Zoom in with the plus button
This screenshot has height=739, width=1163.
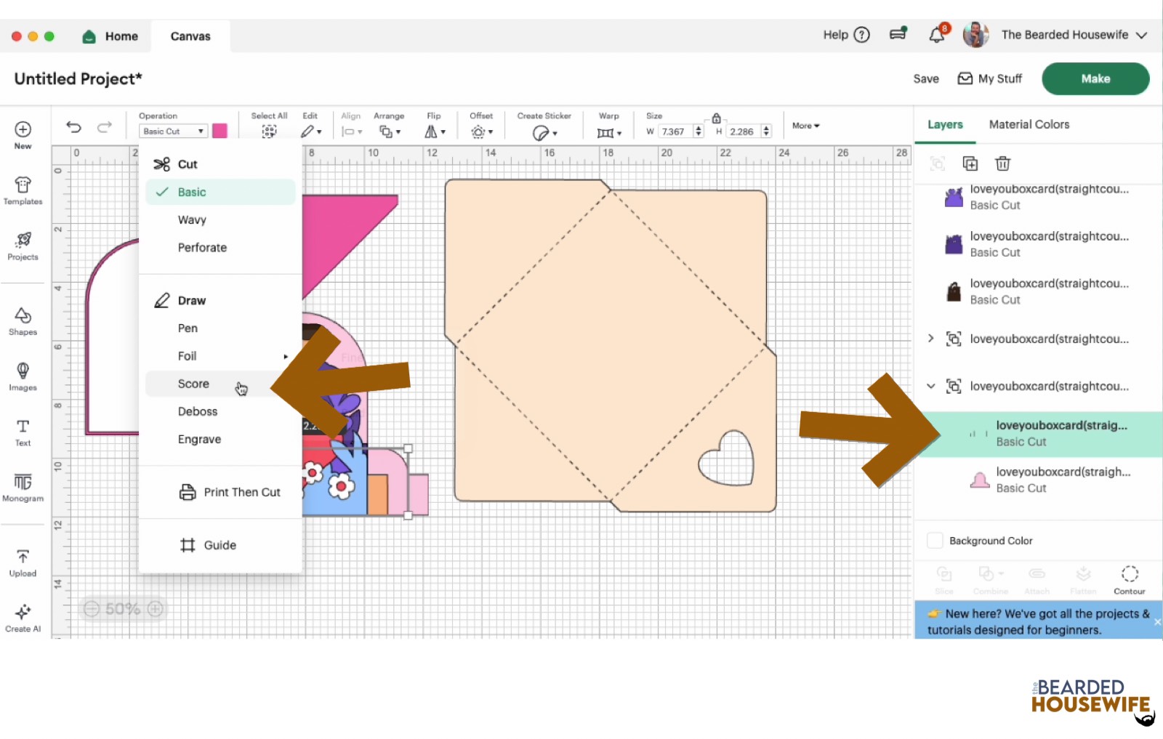click(156, 609)
